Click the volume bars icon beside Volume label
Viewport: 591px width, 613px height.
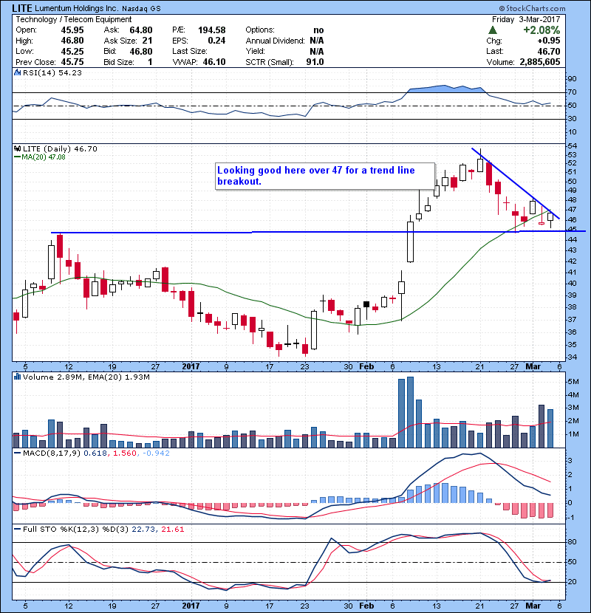tap(17, 377)
